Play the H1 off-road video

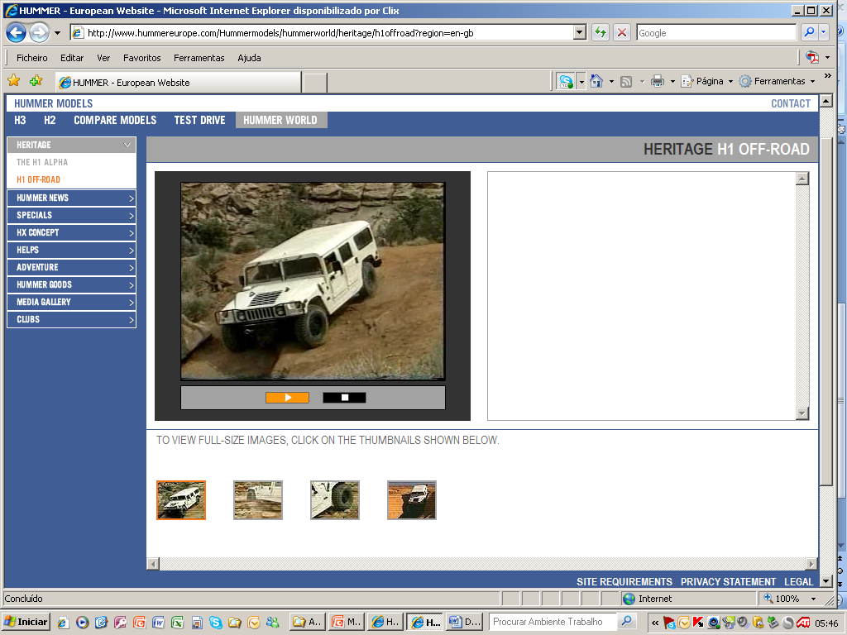tap(287, 398)
